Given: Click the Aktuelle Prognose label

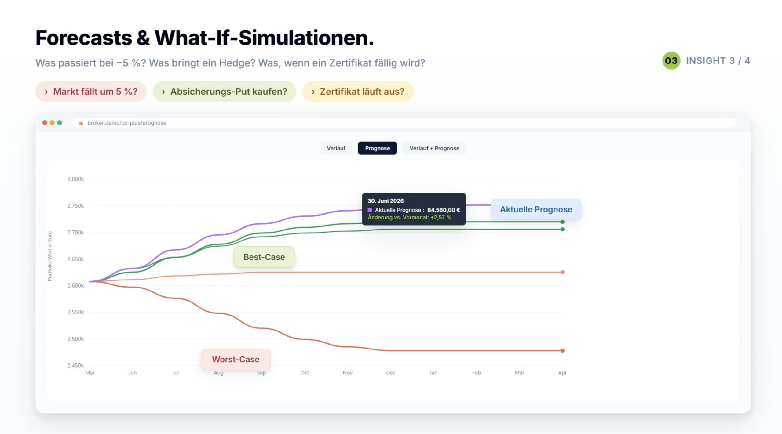Looking at the screenshot, I should [x=536, y=209].
